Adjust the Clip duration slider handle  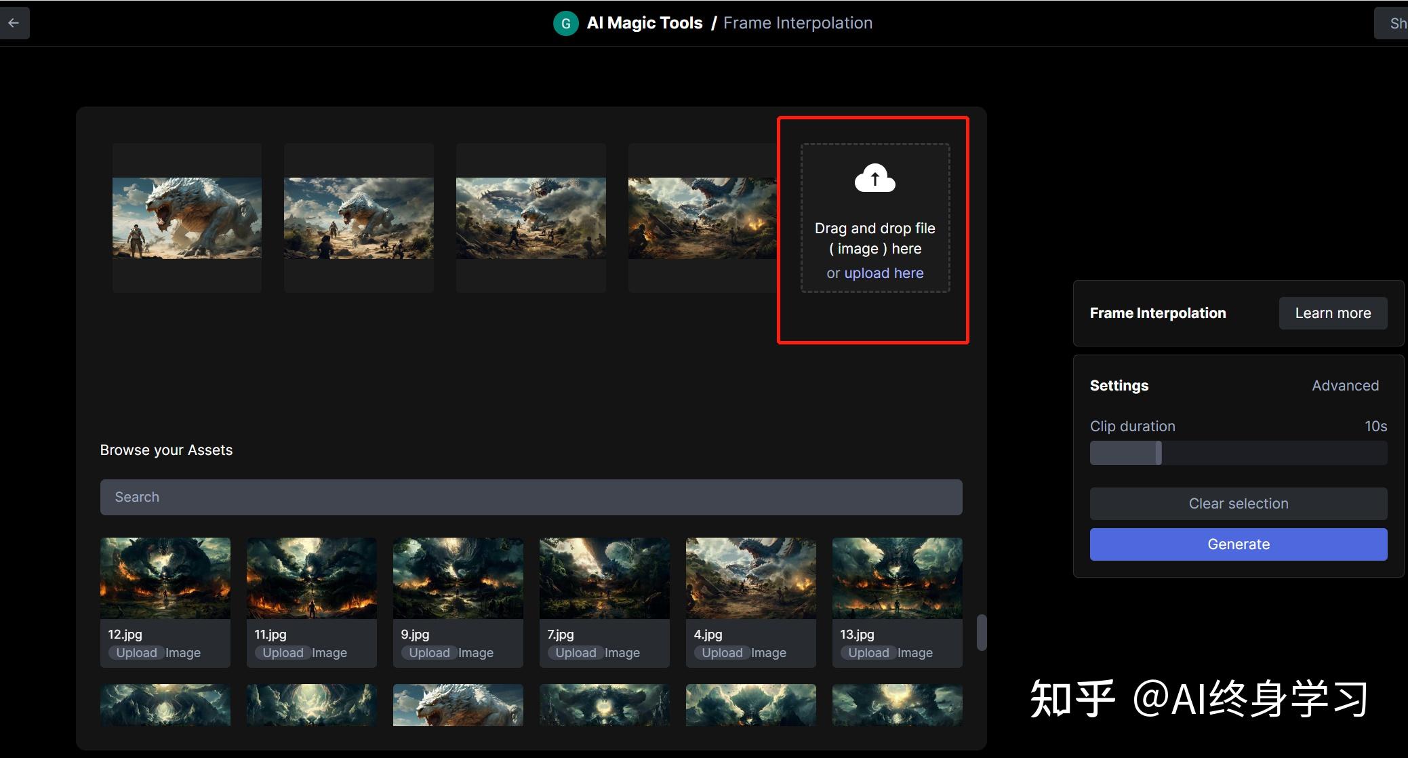(1159, 453)
